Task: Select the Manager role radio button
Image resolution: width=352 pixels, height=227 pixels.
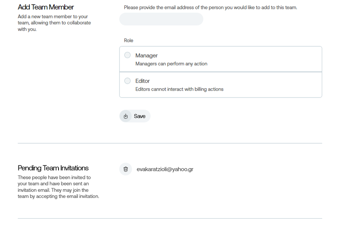Action: (127, 55)
